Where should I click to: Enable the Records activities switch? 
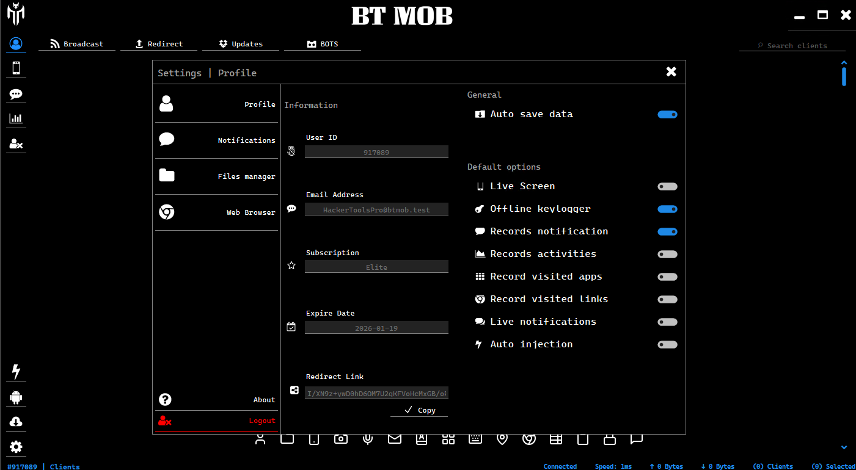tap(667, 254)
